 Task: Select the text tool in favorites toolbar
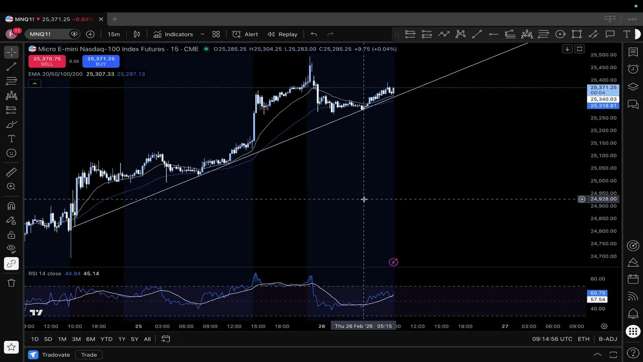point(627,34)
